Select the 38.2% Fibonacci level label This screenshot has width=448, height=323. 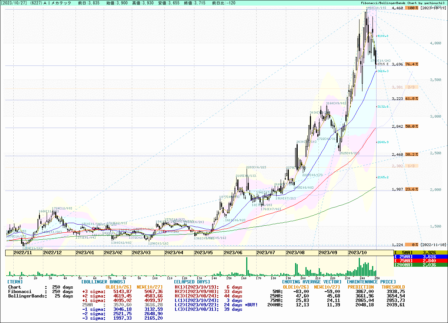pyautogui.click(x=412, y=154)
